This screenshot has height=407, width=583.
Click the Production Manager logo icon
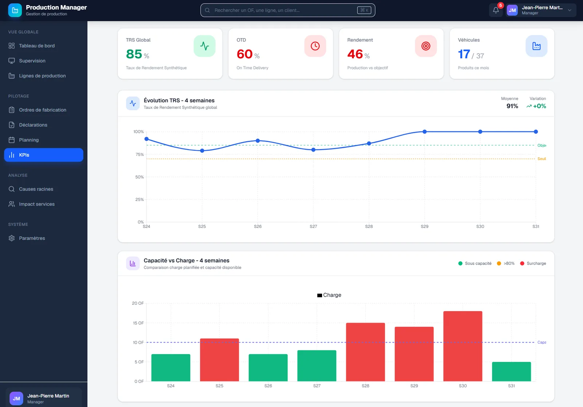point(15,10)
